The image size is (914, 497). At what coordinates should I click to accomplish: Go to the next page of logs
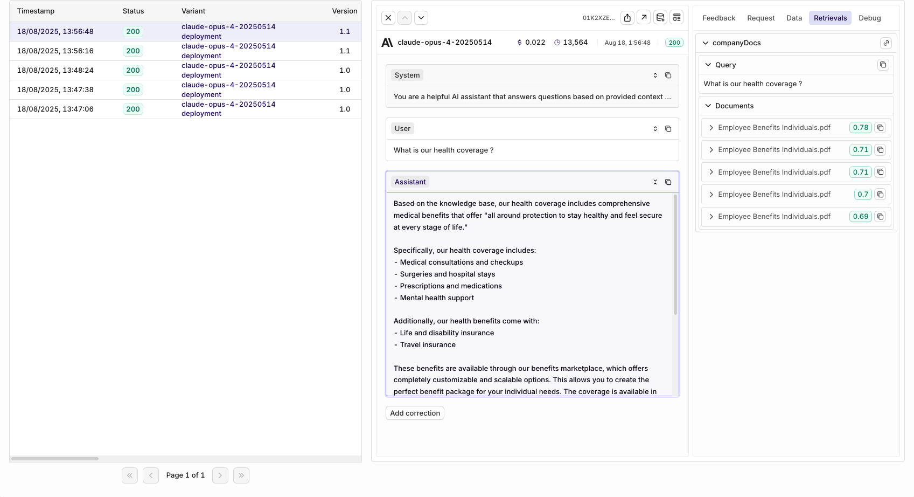tap(220, 475)
